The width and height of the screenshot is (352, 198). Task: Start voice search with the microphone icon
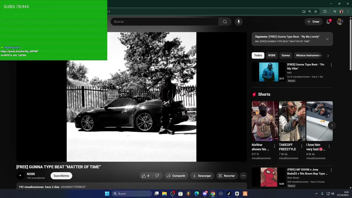pyautogui.click(x=239, y=22)
